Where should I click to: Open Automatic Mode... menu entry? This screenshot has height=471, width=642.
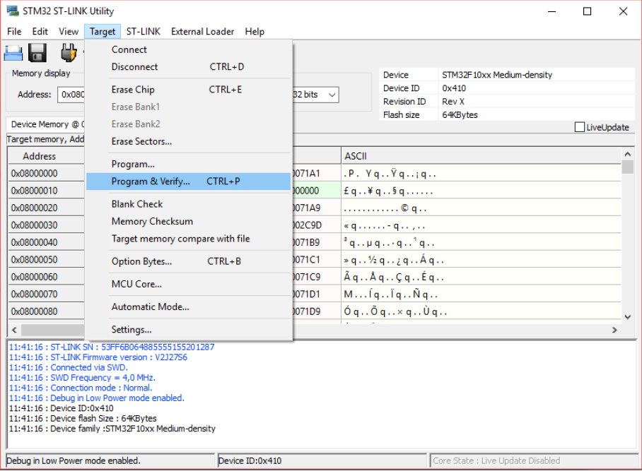click(x=188, y=307)
